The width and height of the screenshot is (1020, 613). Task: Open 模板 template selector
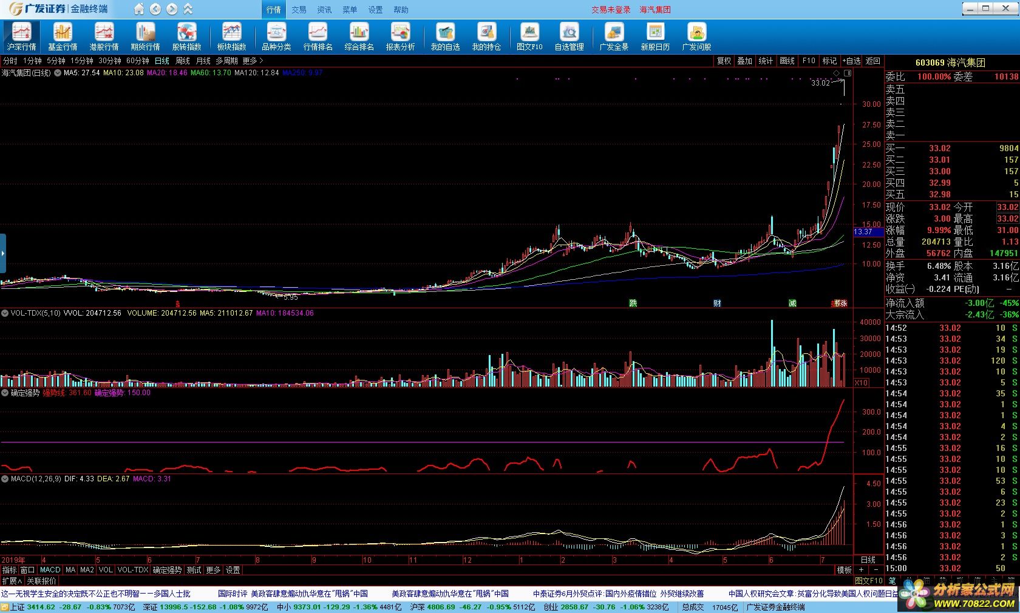coord(845,570)
